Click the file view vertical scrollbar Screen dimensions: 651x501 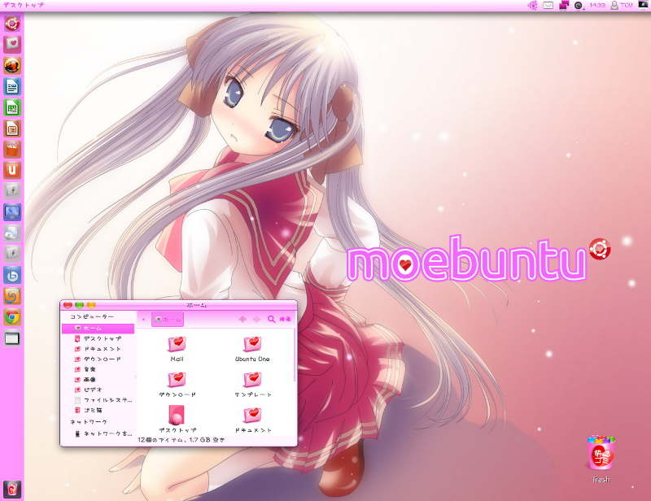295,355
